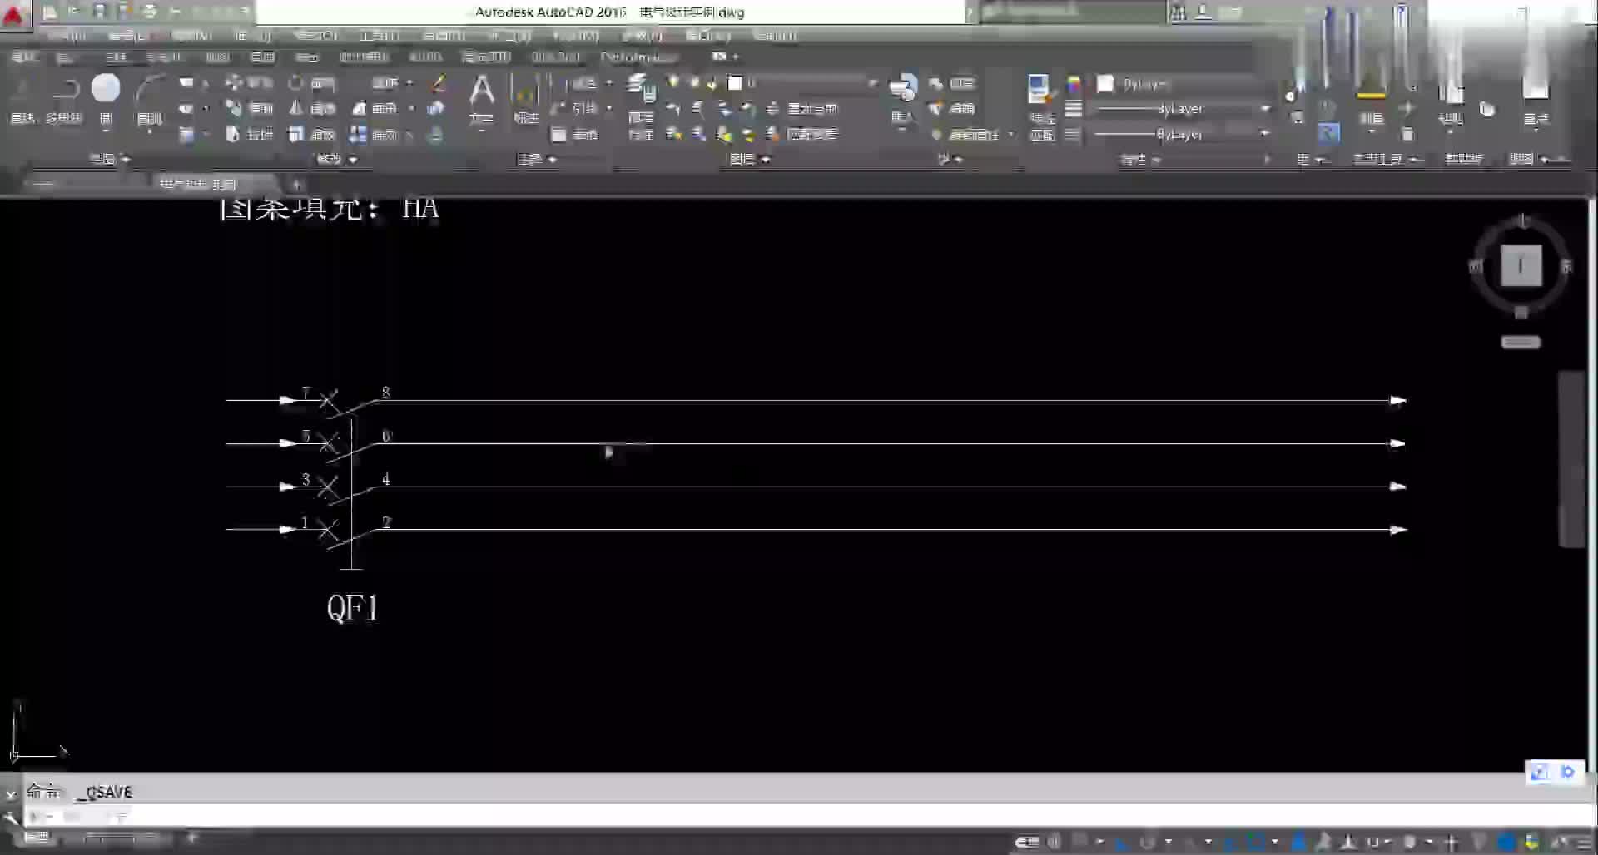Click the Match Properties tool
The width and height of the screenshot is (1598, 855).
[1040, 106]
